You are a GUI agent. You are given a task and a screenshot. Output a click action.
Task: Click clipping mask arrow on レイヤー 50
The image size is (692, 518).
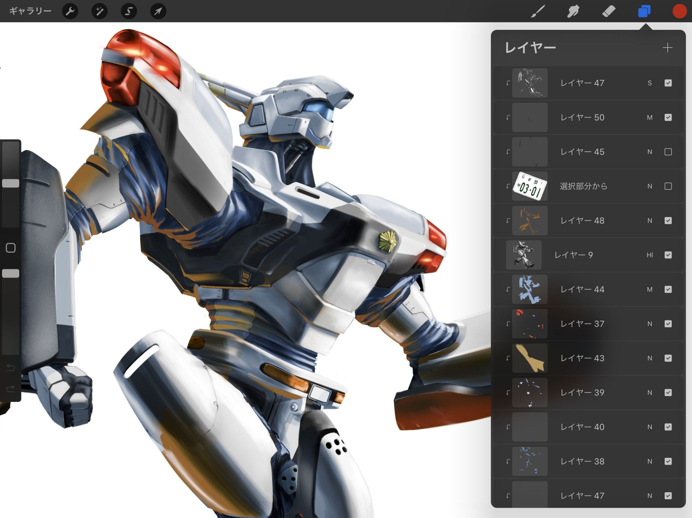pyautogui.click(x=508, y=117)
